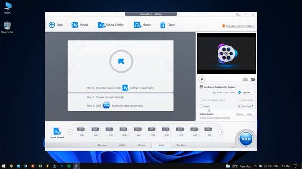Select the AC3 format icon
This screenshot has width=302, height=169.
coord(181,132)
